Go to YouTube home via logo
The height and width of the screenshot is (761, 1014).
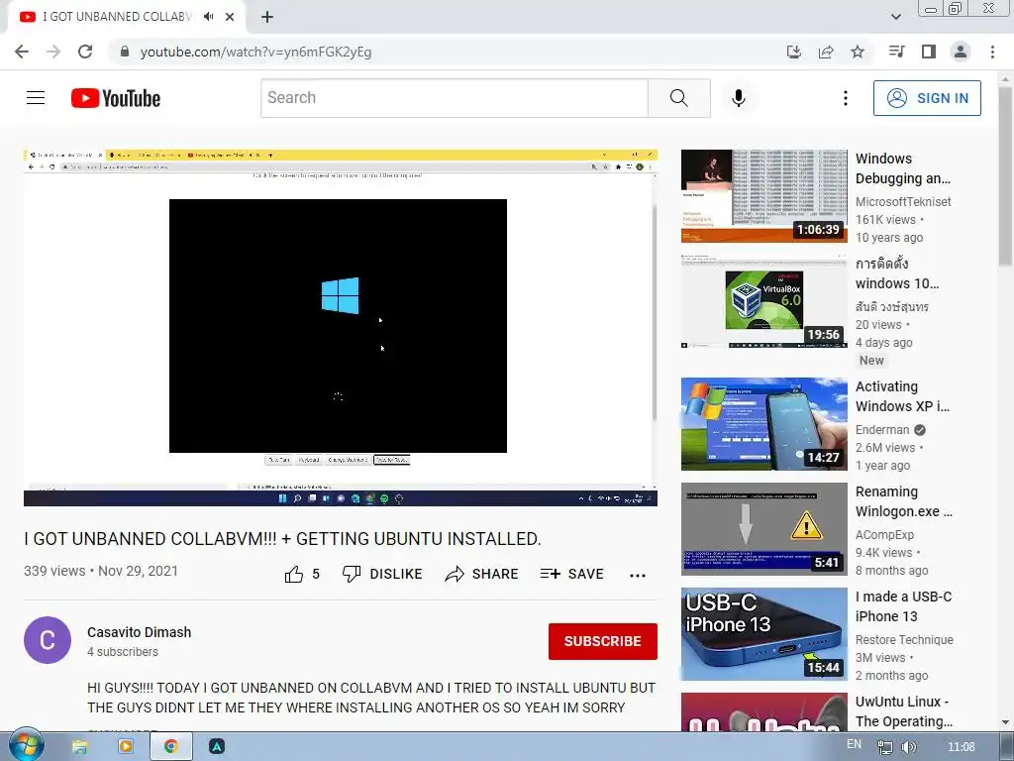[116, 98]
